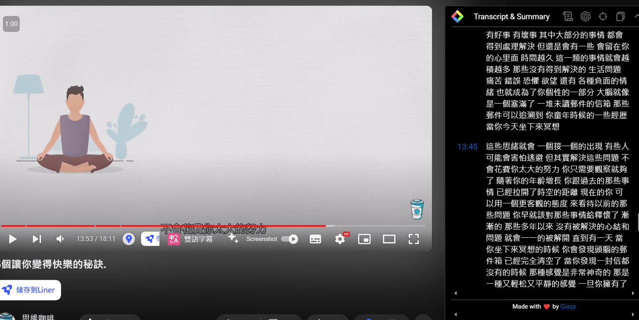Click the transcript text format icon in the Glasp header
The height and width of the screenshot is (320, 639).
pos(568,16)
